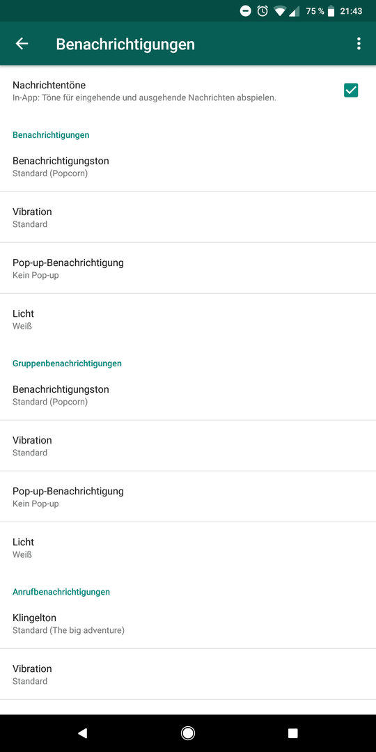Viewport: 376px width, 752px height.
Task: Tap the recent apps square button
Action: pyautogui.click(x=292, y=733)
